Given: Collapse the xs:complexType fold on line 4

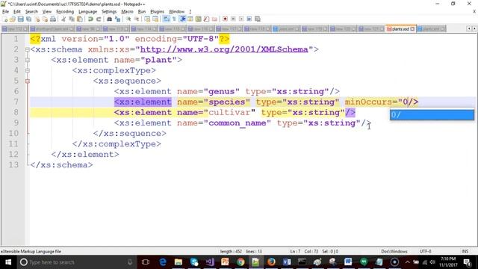Looking at the screenshot, I should pyautogui.click(x=28, y=70).
